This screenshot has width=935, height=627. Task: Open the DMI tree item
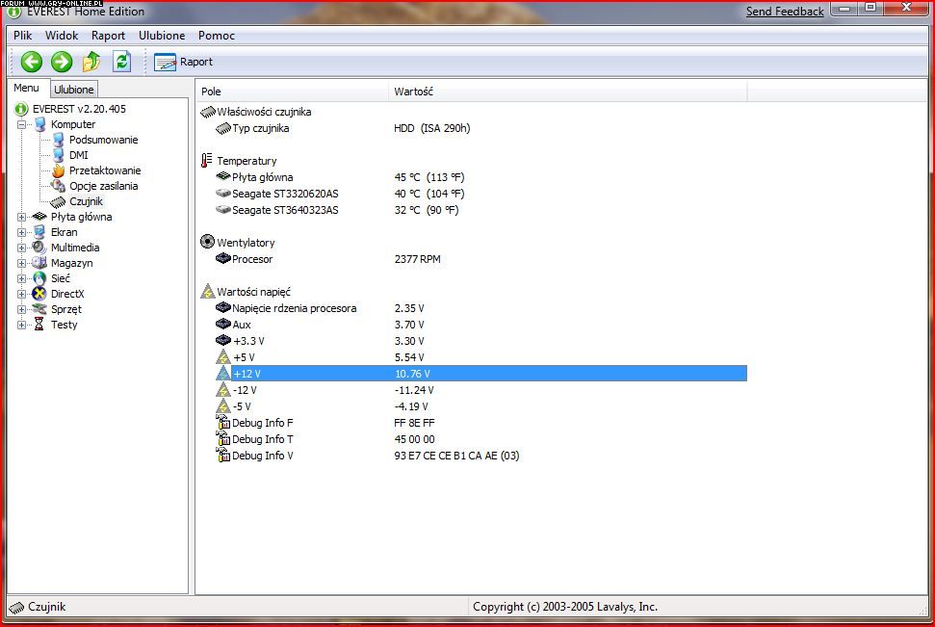pos(79,155)
